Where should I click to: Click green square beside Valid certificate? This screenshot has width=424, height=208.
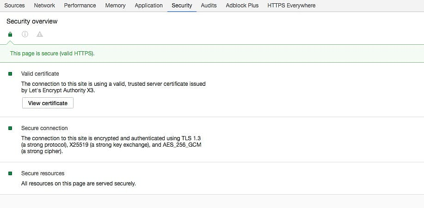10,74
